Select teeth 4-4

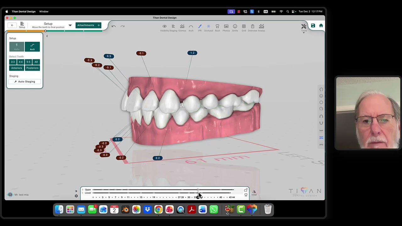pos(21,62)
